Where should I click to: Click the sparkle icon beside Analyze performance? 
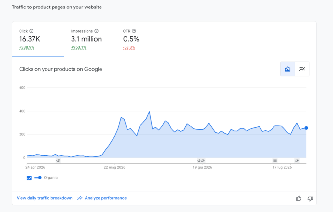point(80,198)
